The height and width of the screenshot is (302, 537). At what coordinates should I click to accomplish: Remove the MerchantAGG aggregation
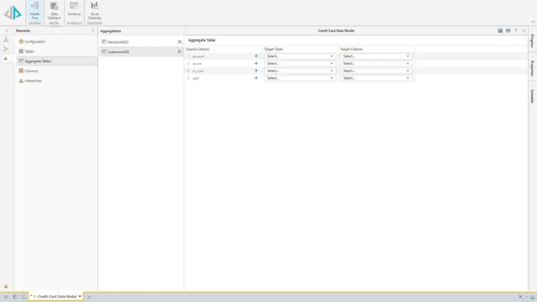(180, 42)
